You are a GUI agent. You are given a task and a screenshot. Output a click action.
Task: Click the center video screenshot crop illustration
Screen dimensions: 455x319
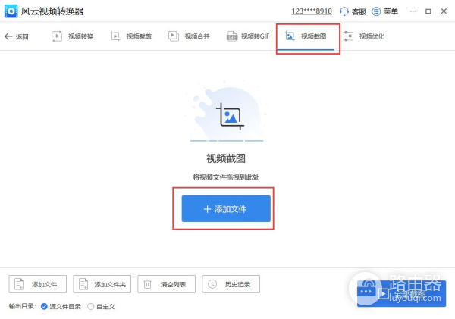[x=230, y=116]
